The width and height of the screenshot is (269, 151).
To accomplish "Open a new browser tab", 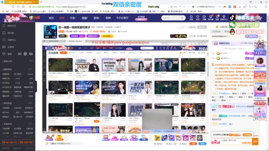I will click(x=41, y=2).
